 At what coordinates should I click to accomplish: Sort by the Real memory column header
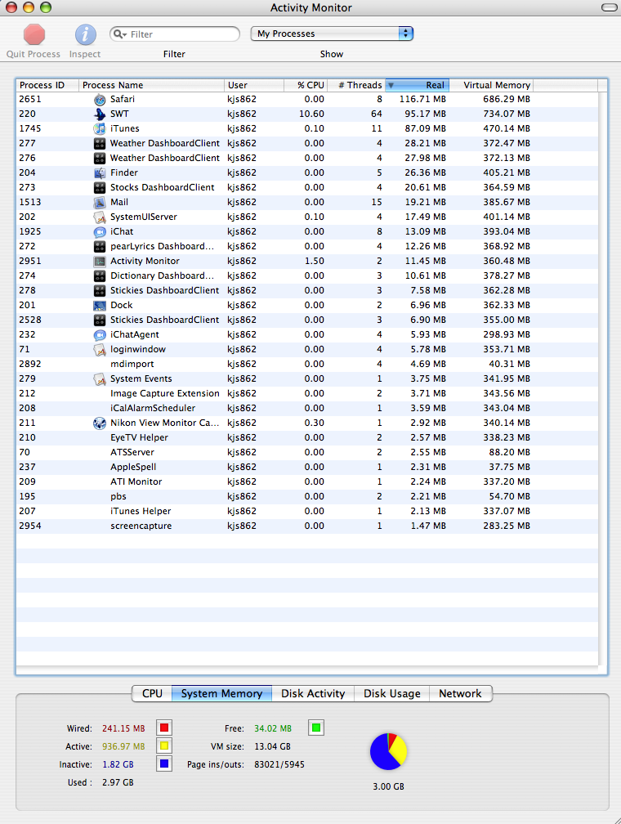(x=418, y=85)
